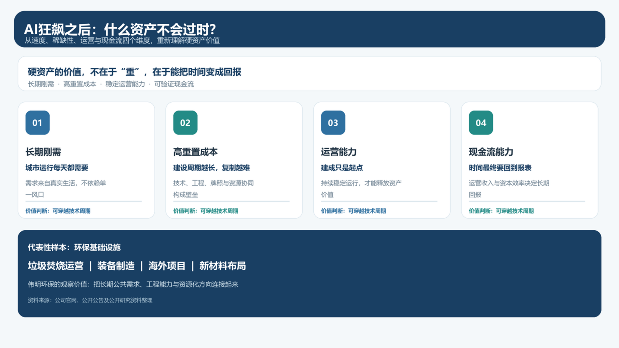This screenshot has height=348, width=619.
Task: Click the text '海外项目'
Action: [167, 266]
